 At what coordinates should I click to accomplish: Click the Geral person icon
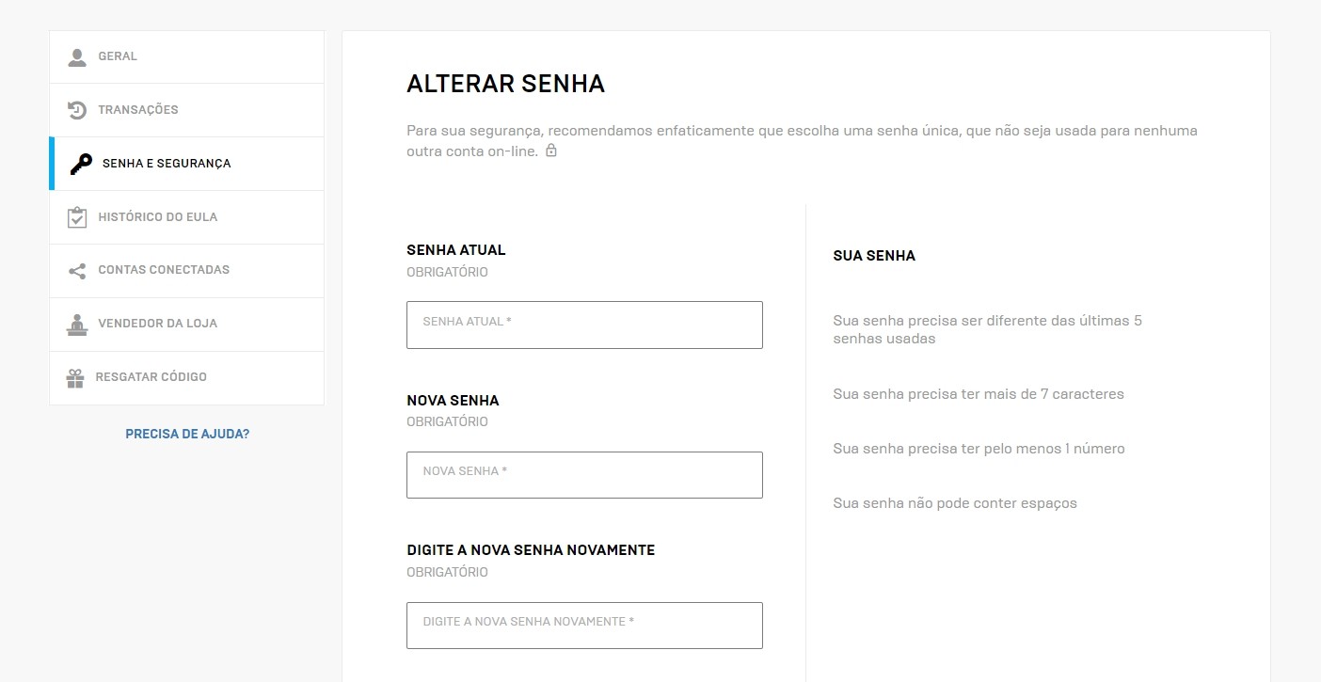(77, 57)
